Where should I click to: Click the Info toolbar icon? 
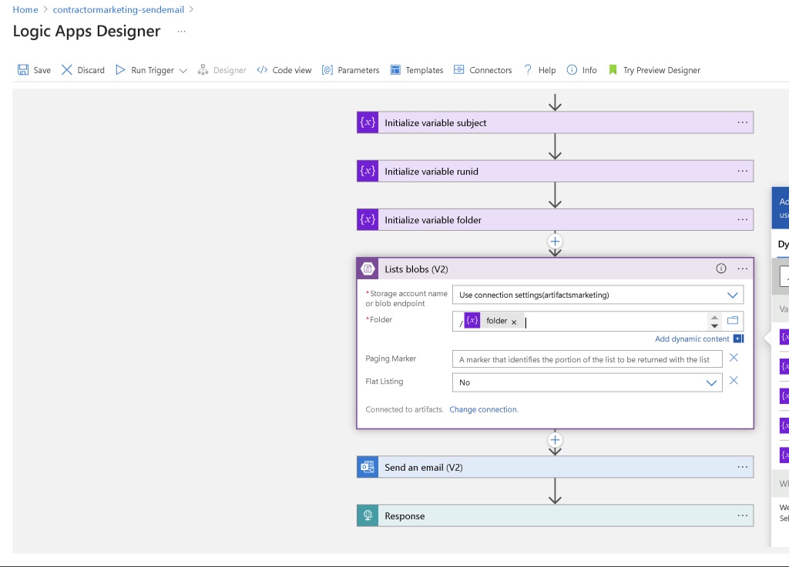572,70
